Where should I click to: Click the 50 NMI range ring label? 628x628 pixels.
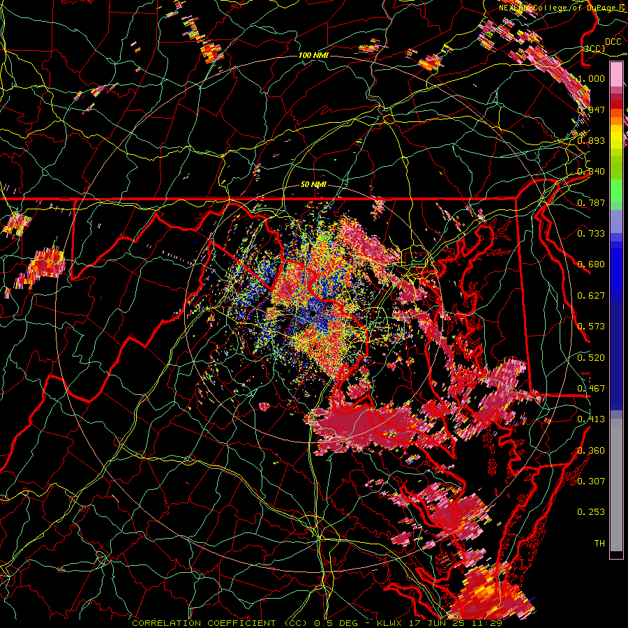coord(313,185)
